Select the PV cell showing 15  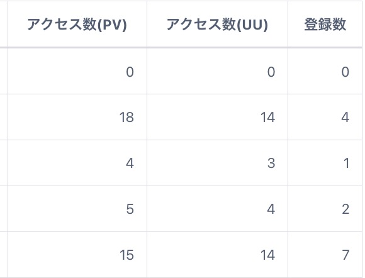point(77,255)
